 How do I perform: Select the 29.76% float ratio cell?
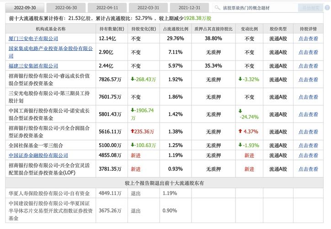[x=176, y=38]
